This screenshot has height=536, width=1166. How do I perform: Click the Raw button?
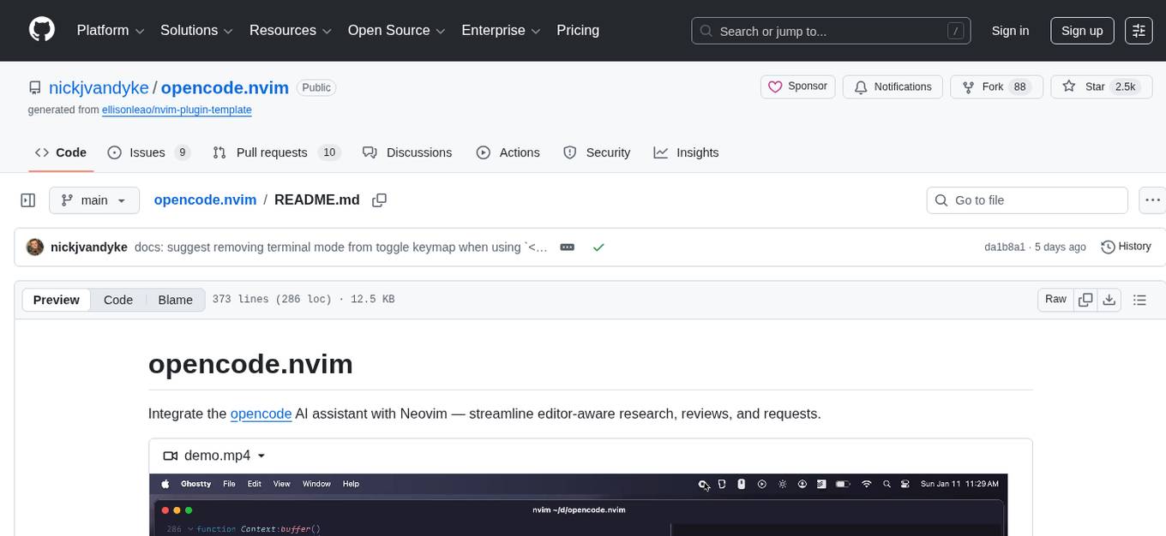pos(1055,300)
